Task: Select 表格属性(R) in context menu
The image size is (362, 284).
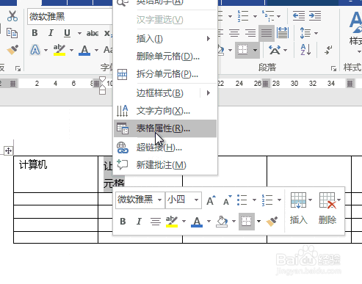Action: tap(165, 128)
